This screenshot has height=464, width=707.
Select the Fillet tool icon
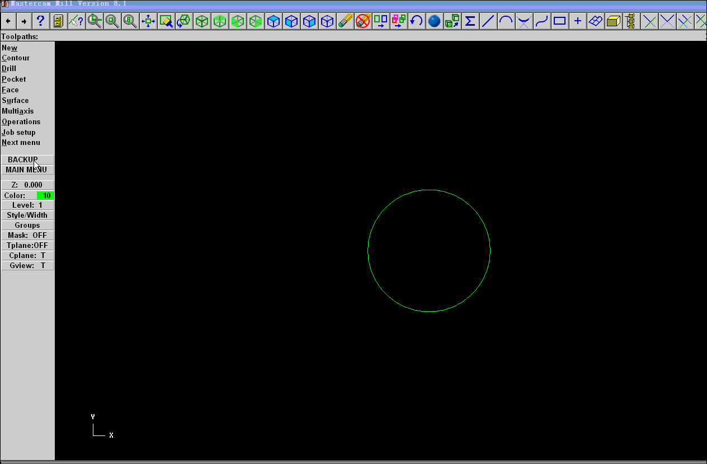(524, 21)
